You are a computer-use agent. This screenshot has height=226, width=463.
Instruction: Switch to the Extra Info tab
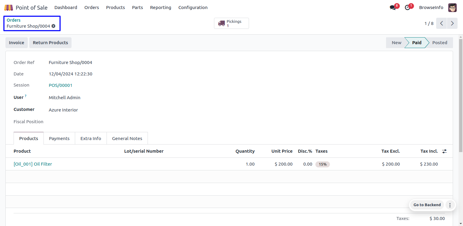(91, 139)
